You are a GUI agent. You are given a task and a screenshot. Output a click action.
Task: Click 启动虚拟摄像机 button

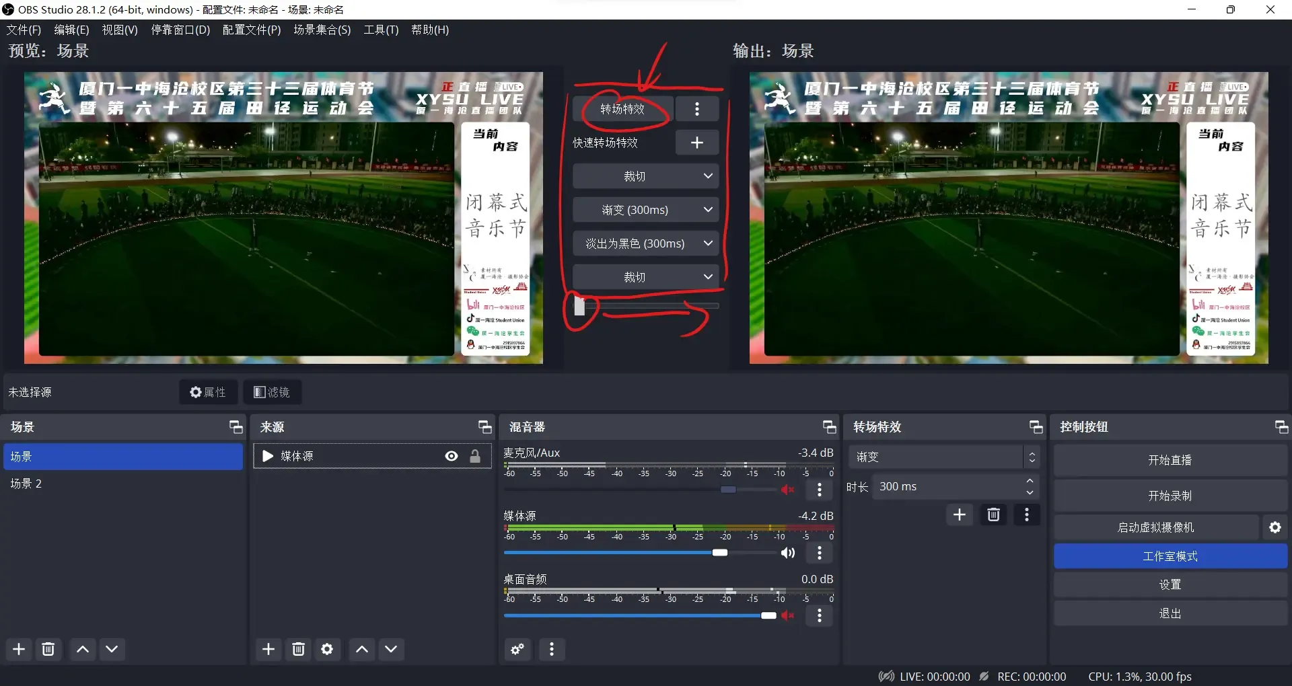[1156, 527]
